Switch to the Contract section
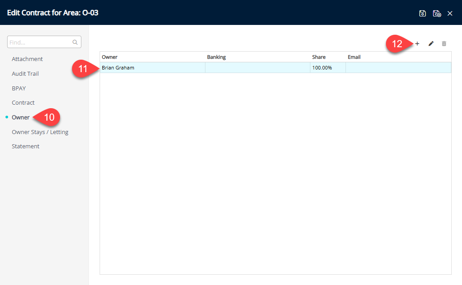Screen dimensions: 462x285 (23, 102)
